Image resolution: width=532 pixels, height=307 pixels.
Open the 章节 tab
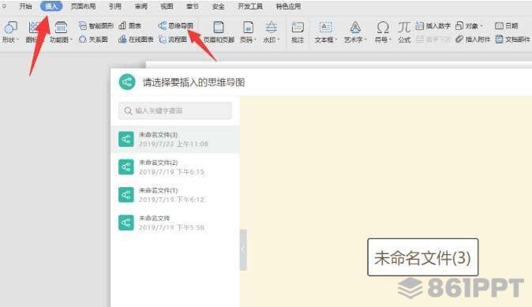tap(193, 6)
